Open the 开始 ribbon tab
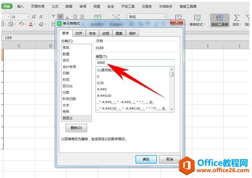Screen dimensions: 252x178 7,6
